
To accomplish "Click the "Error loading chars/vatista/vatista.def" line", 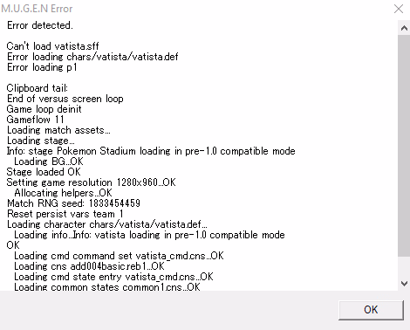I will [x=92, y=57].
